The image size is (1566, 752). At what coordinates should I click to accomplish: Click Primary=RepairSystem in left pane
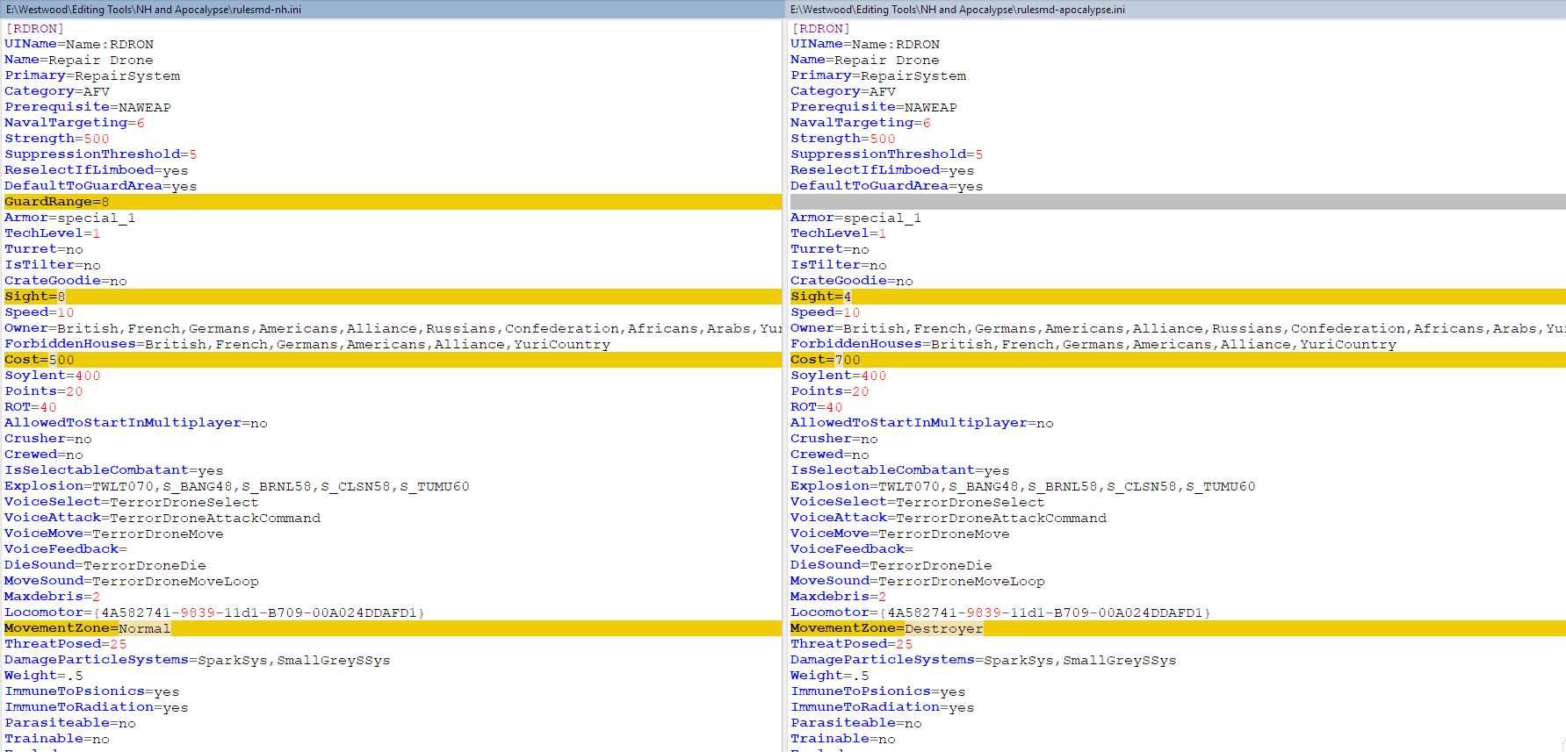pyautogui.click(x=92, y=75)
